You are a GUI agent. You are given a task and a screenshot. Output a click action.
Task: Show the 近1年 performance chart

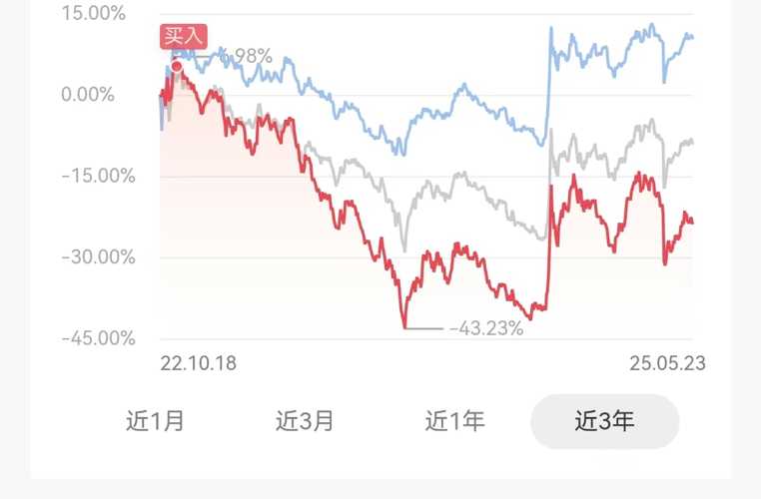454,420
